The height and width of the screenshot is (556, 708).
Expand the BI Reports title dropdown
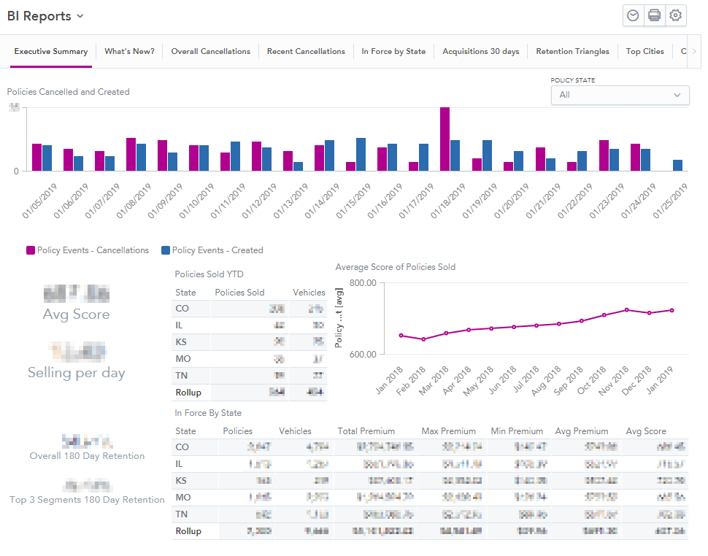pyautogui.click(x=79, y=15)
